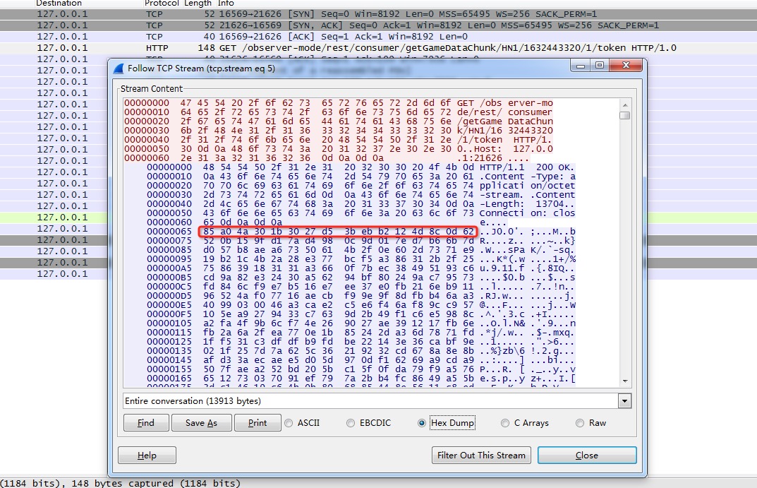Click request line containing 'Host: 127.0.0'
This screenshot has height=488, width=757.
(339, 149)
